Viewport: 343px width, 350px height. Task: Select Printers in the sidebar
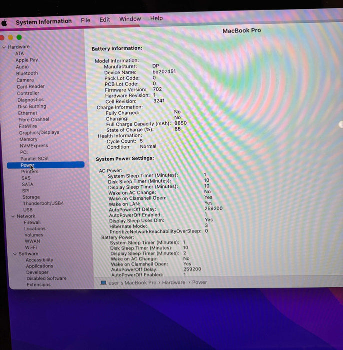[x=30, y=171]
